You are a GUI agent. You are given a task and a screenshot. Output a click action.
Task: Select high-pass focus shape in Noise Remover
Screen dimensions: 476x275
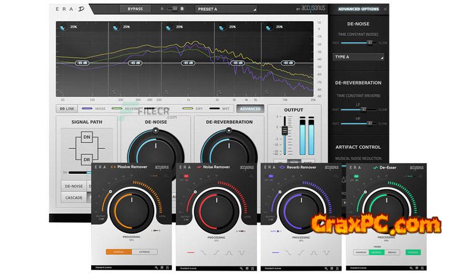(x=216, y=252)
